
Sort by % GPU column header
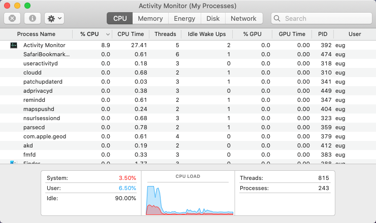coord(252,34)
